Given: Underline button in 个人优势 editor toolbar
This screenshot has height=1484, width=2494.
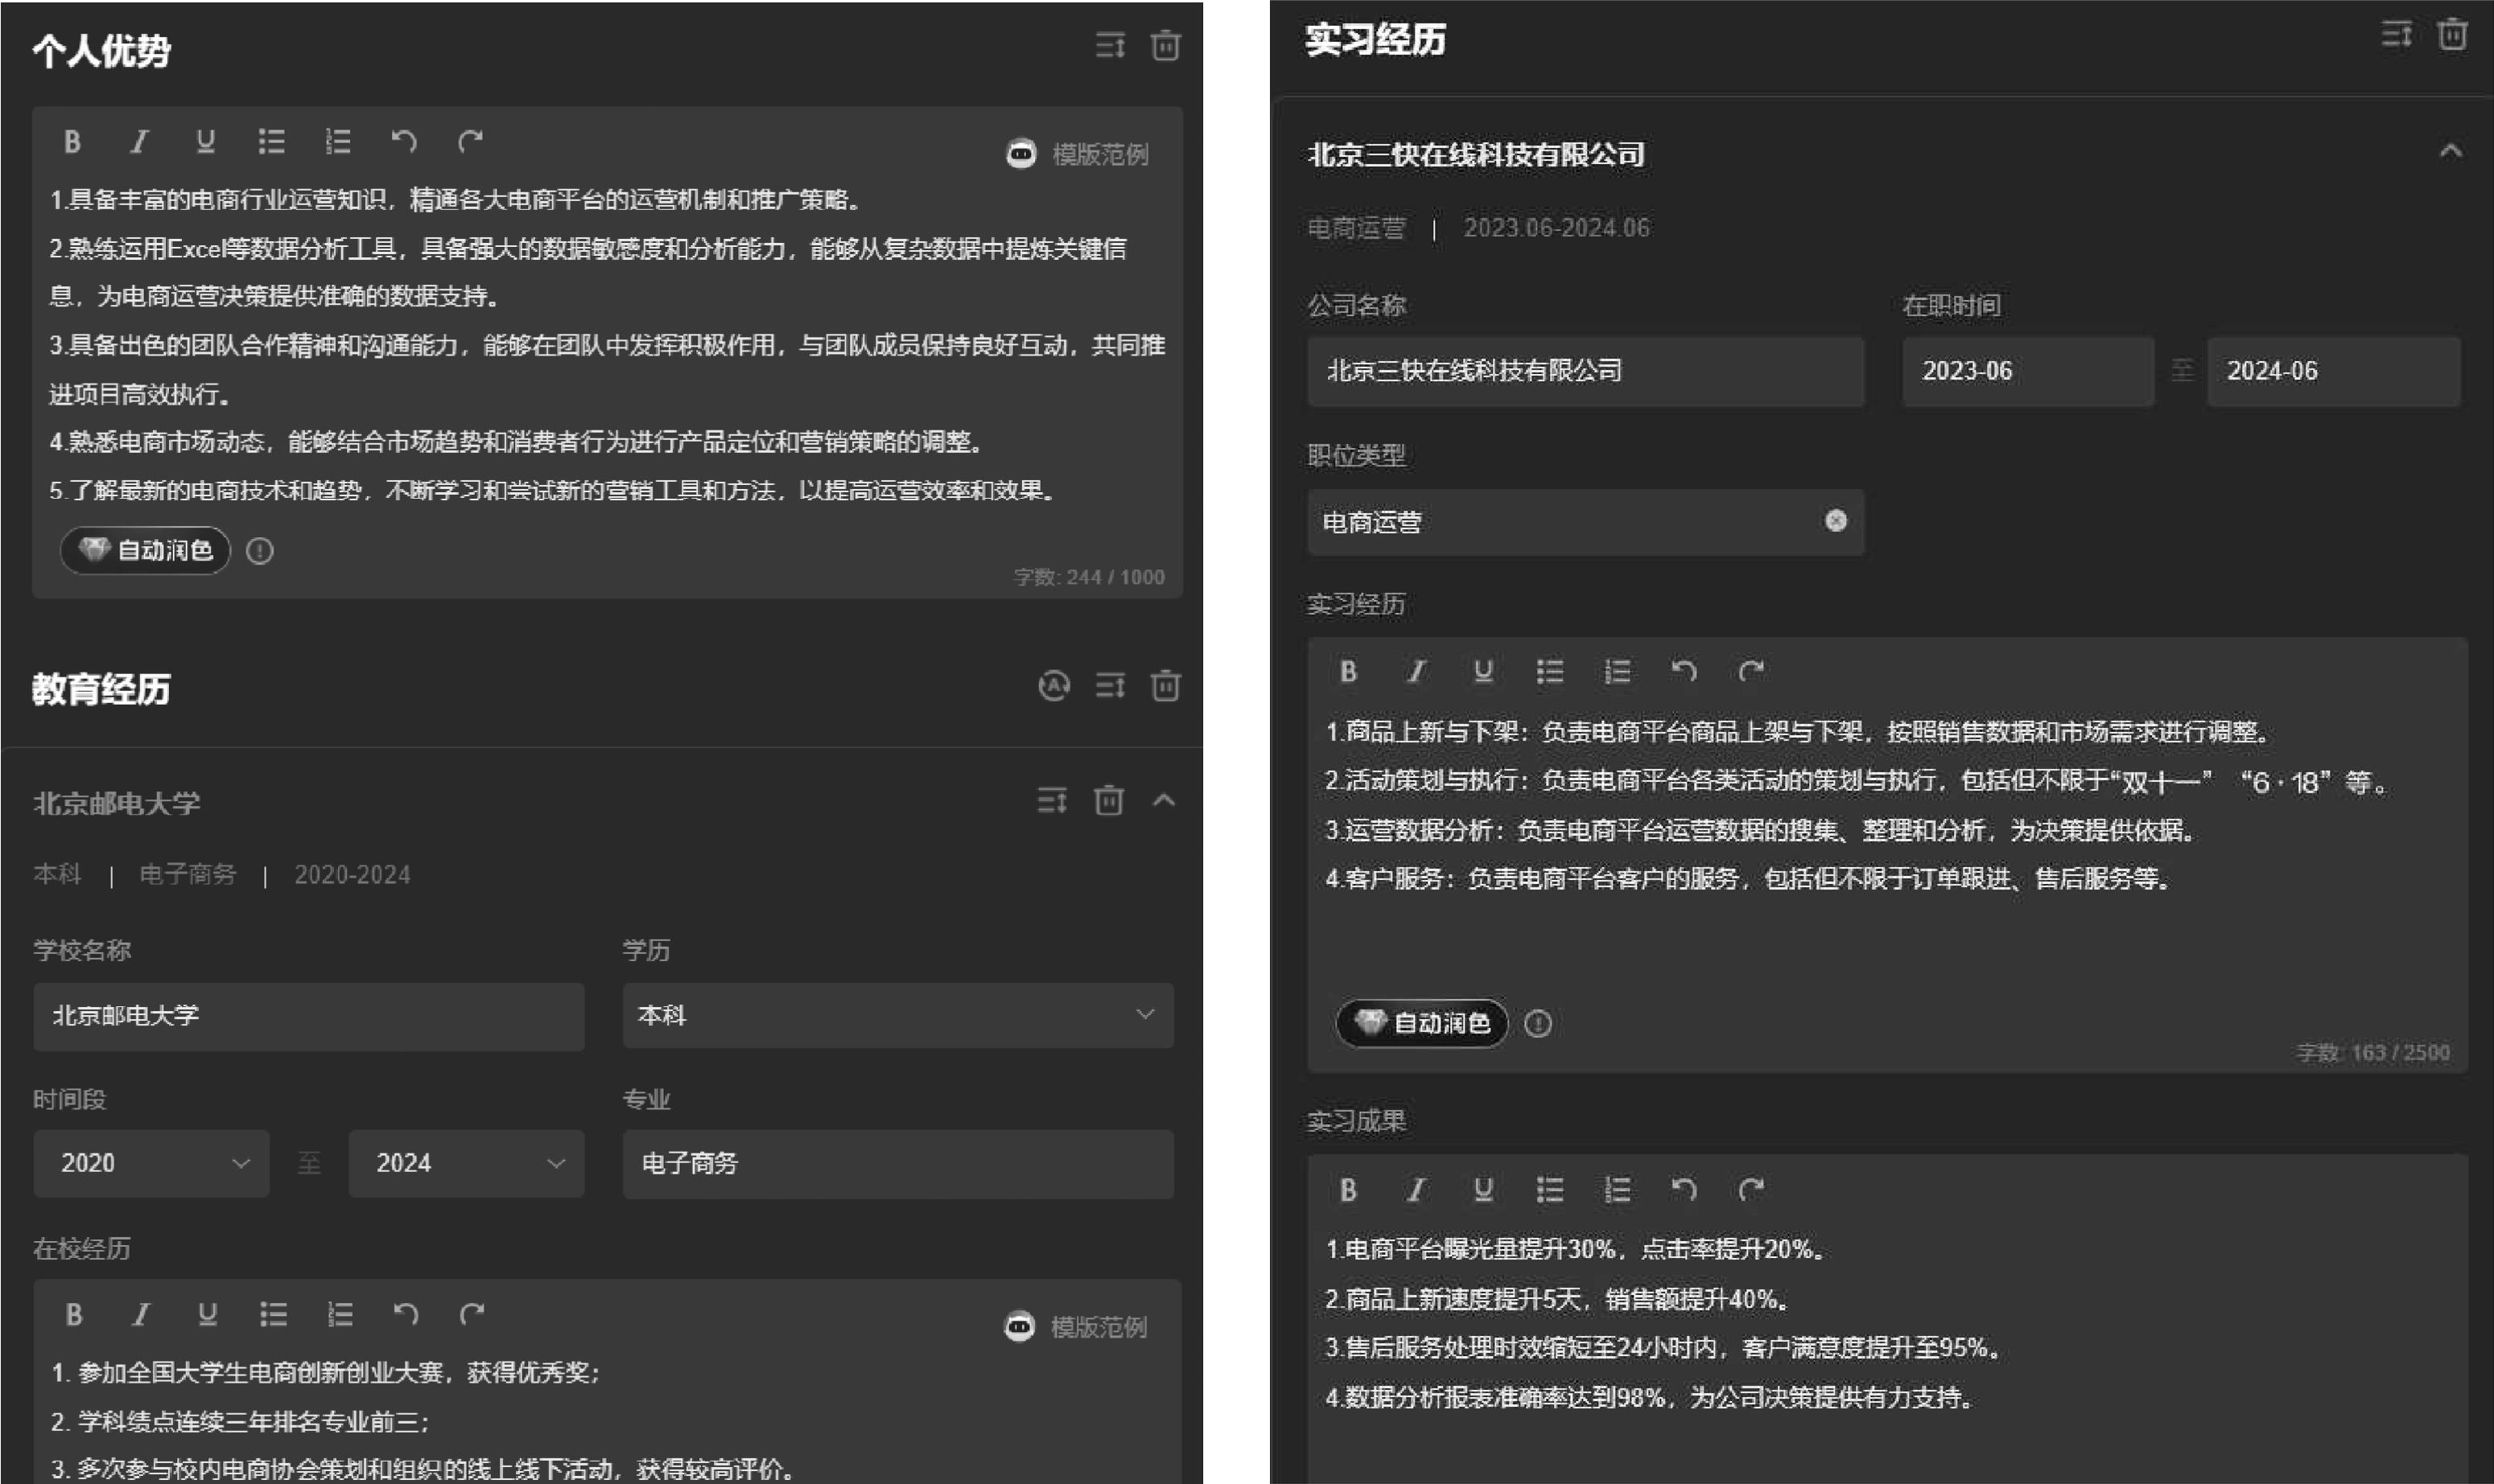Looking at the screenshot, I should 205,142.
